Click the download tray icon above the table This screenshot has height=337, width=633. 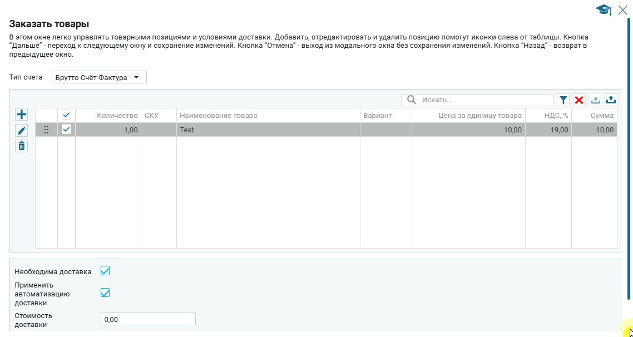pos(595,100)
